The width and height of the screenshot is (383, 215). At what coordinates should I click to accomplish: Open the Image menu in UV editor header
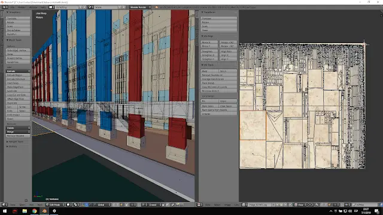click(x=227, y=205)
